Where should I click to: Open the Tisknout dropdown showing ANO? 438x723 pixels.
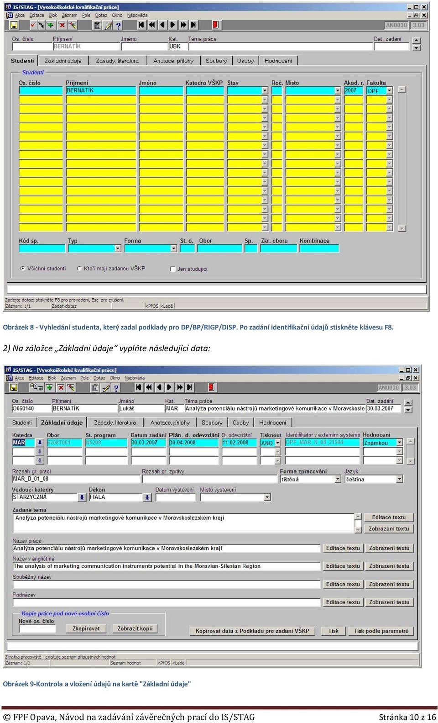[277, 443]
